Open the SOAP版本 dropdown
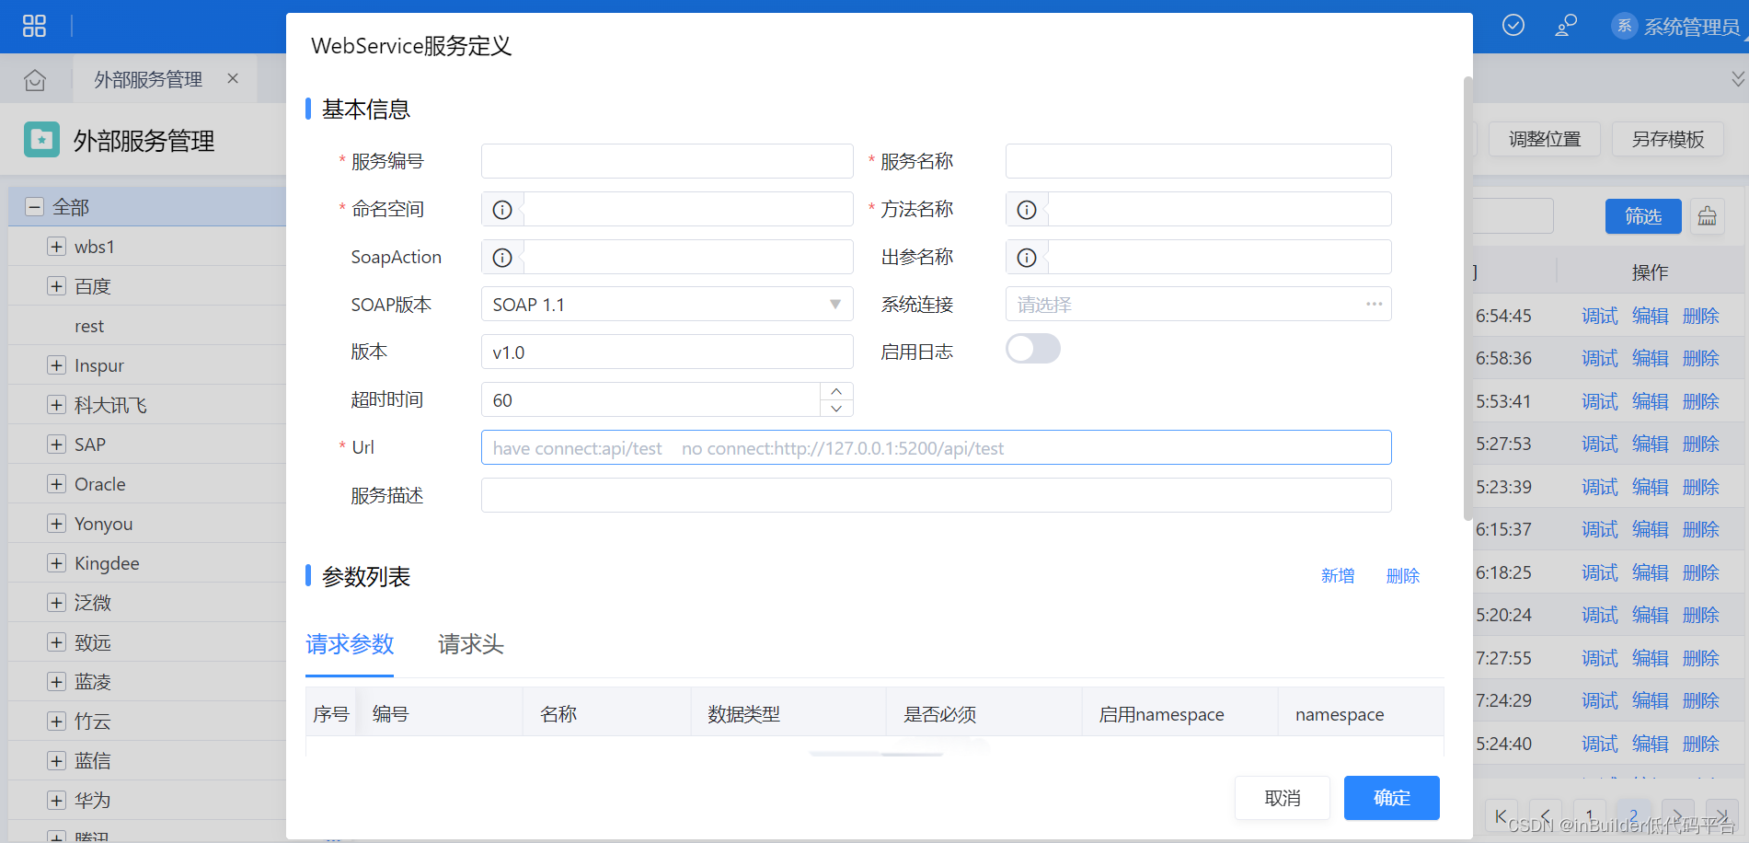 click(x=667, y=304)
